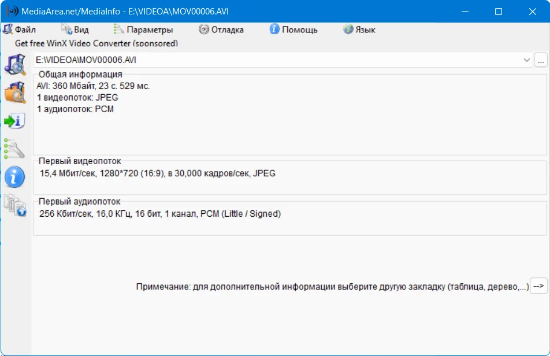Open folder icon in left sidebar

click(15, 92)
